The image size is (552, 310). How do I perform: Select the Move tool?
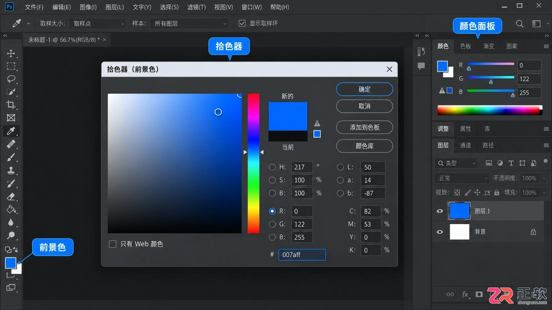coord(11,53)
